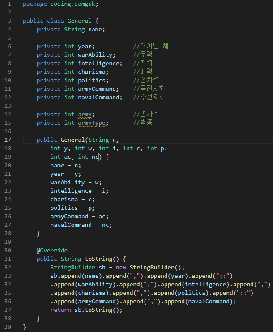Click 'sb.append(name)' on line 33
Screen dimensions: 273x332
click(x=76, y=276)
